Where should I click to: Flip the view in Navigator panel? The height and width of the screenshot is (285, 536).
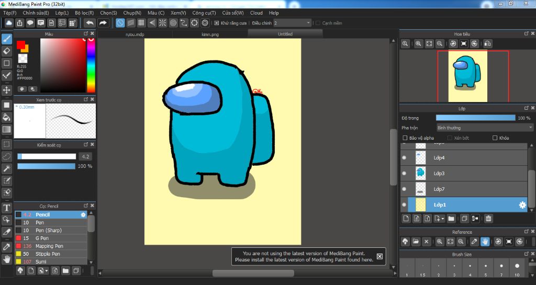(x=487, y=44)
